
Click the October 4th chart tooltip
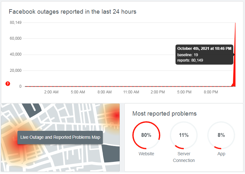pos(204,55)
